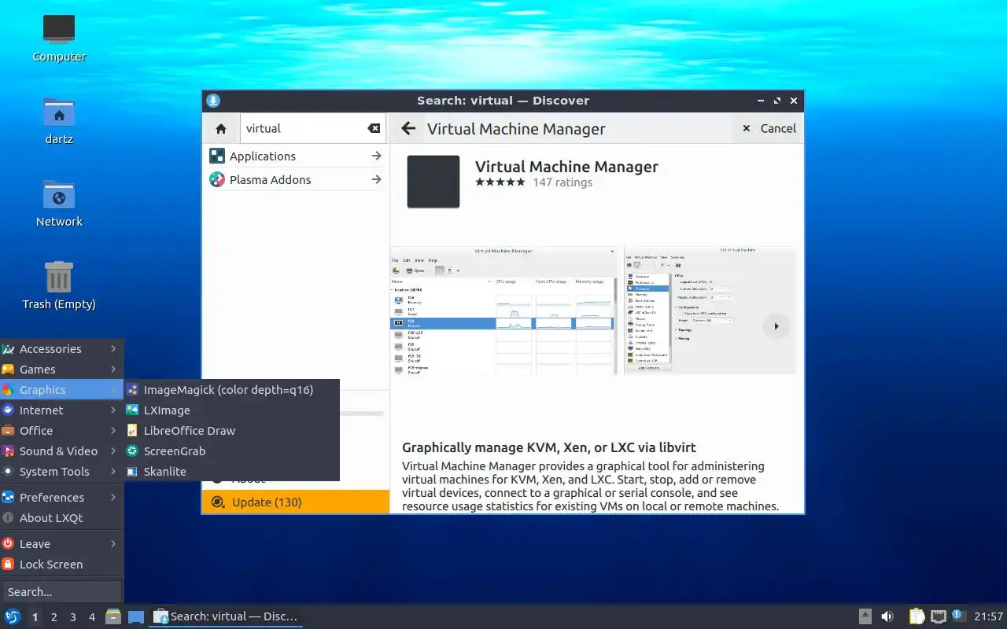Viewport: 1007px width, 629px height.
Task: Click the LXQt menu Search... field
Action: [x=61, y=591]
